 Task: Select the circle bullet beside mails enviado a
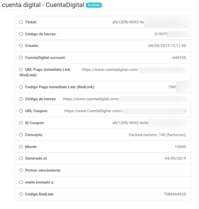point(21,182)
